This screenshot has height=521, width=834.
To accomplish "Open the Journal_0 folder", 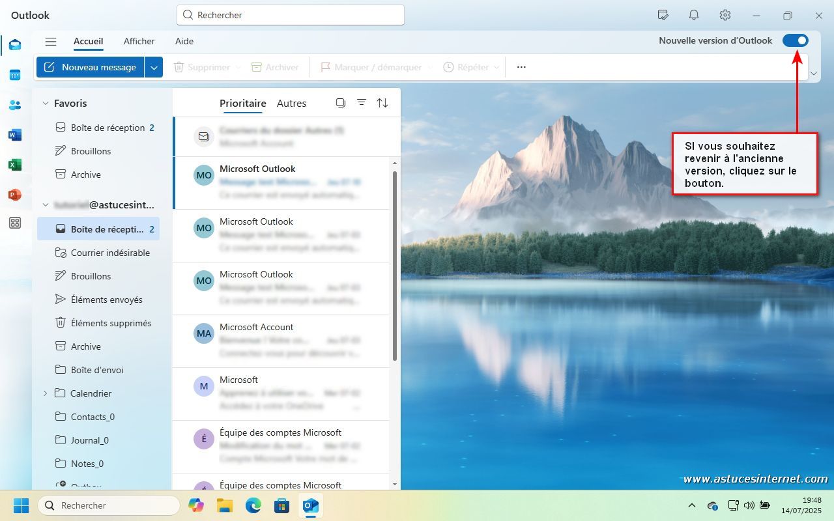I will tap(99, 440).
